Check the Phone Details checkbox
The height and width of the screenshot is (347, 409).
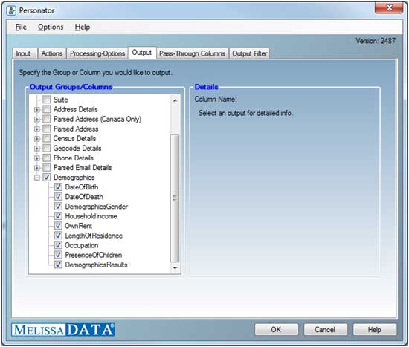pos(46,158)
